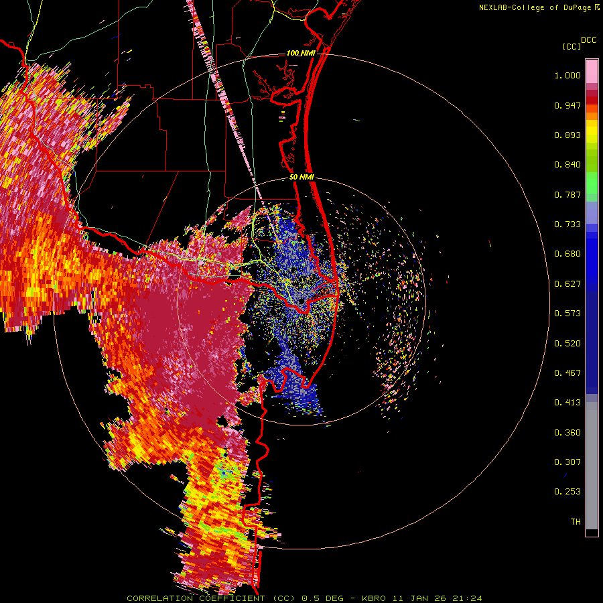Click the Correlation Coefficient KBRO caption at bottom
The height and width of the screenshot is (603, 603).
click(x=304, y=598)
